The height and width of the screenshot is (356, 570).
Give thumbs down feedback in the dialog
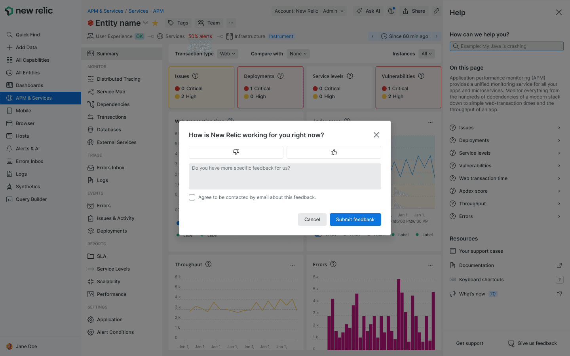236,152
